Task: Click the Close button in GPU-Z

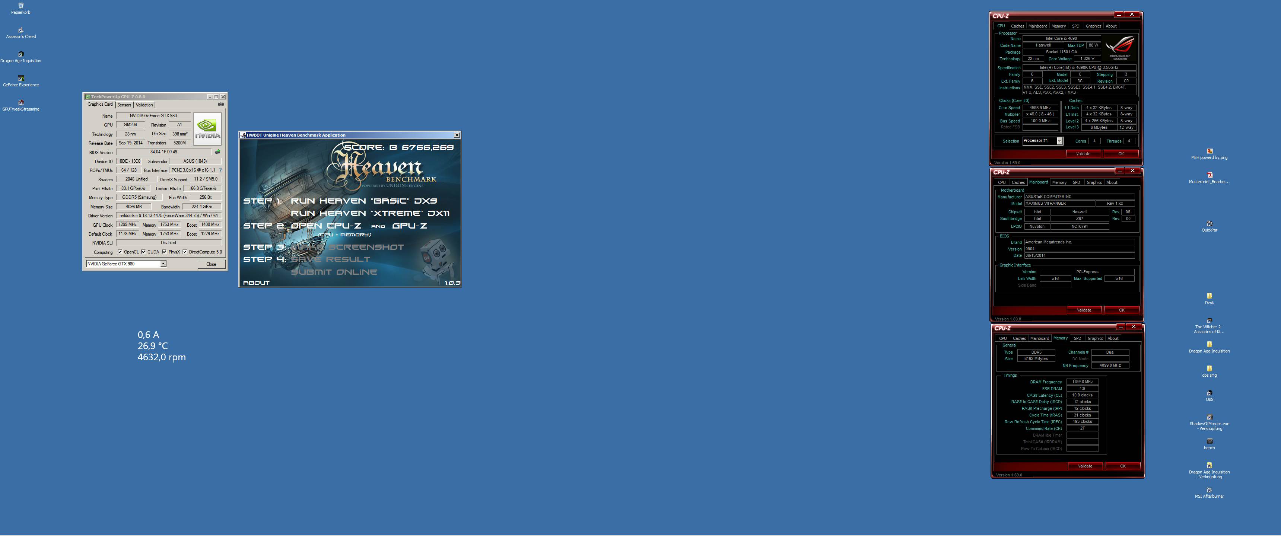Action: click(211, 264)
